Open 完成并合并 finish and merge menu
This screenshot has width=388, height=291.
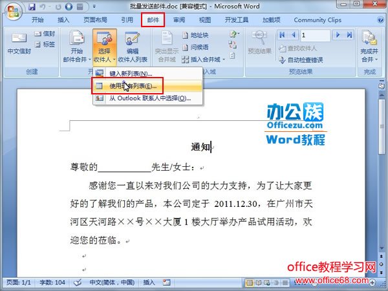[369, 47]
